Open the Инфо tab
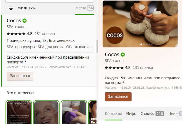This screenshot has width=182, height=124. [x=131, y=114]
